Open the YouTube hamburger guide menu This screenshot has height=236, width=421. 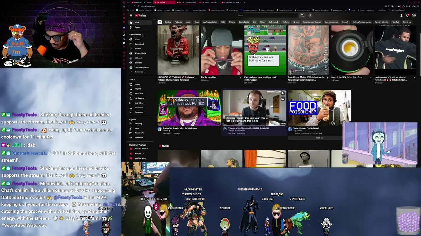(131, 15)
